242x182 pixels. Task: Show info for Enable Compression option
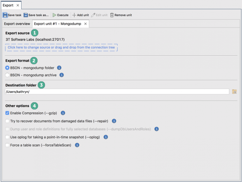[x=63, y=113]
